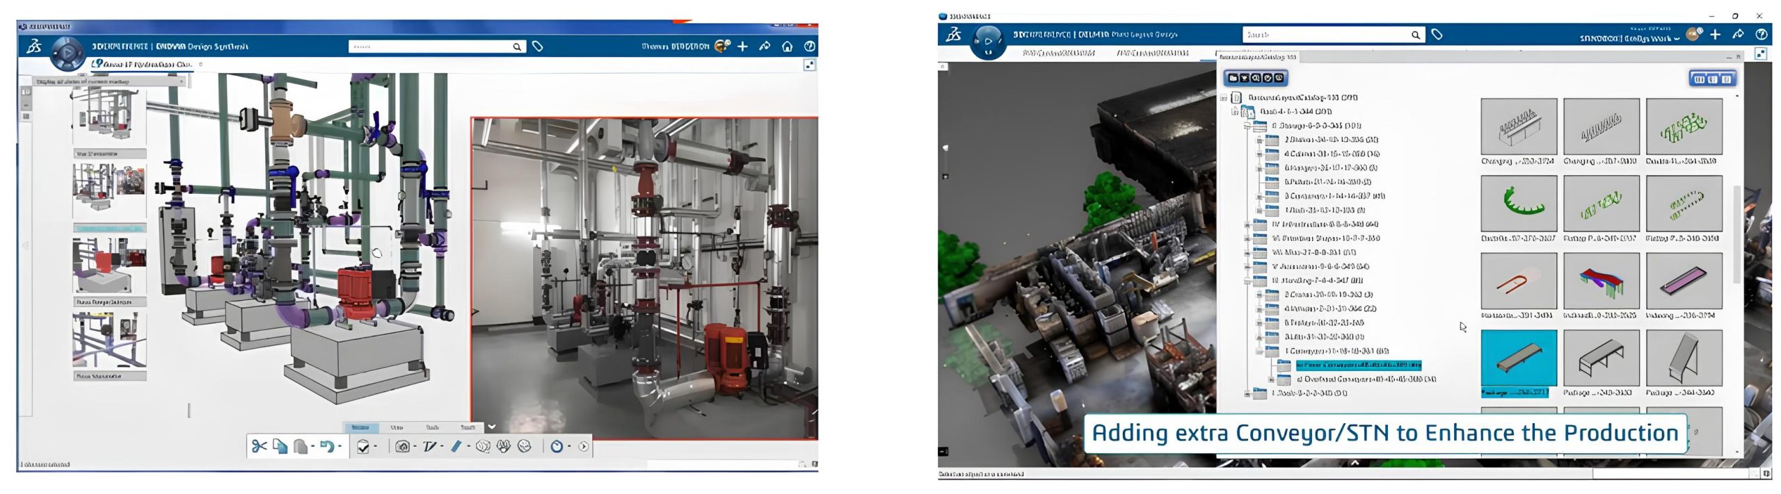Toggle first view mode in catalog view switcher

(x=1699, y=79)
